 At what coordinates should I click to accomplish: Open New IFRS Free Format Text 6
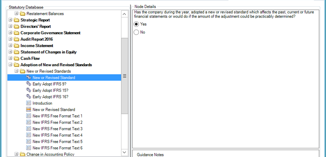[58, 148]
